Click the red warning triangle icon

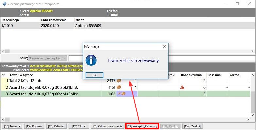pos(182,87)
